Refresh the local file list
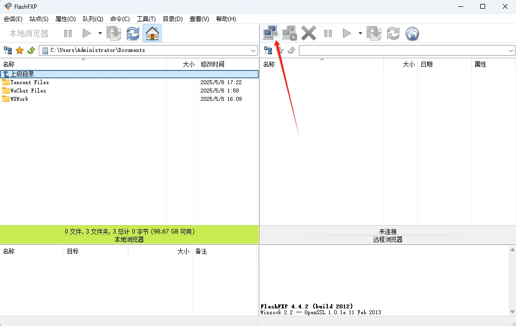Image resolution: width=516 pixels, height=326 pixels. tap(132, 33)
